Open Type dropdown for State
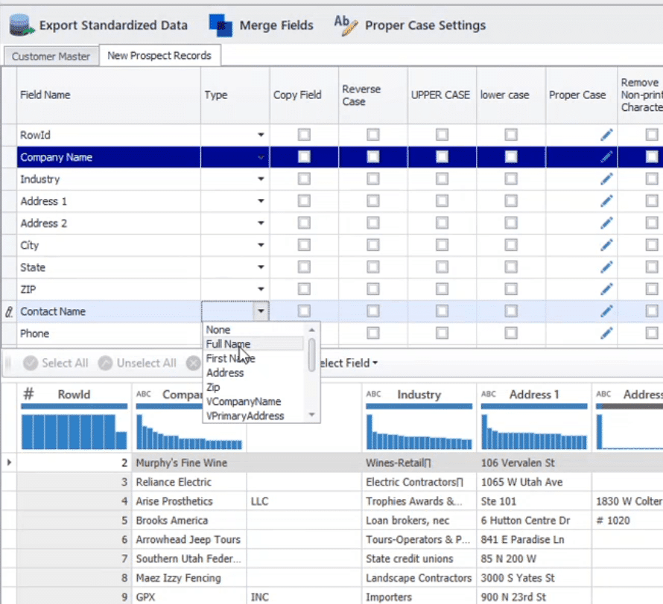 pyautogui.click(x=261, y=267)
